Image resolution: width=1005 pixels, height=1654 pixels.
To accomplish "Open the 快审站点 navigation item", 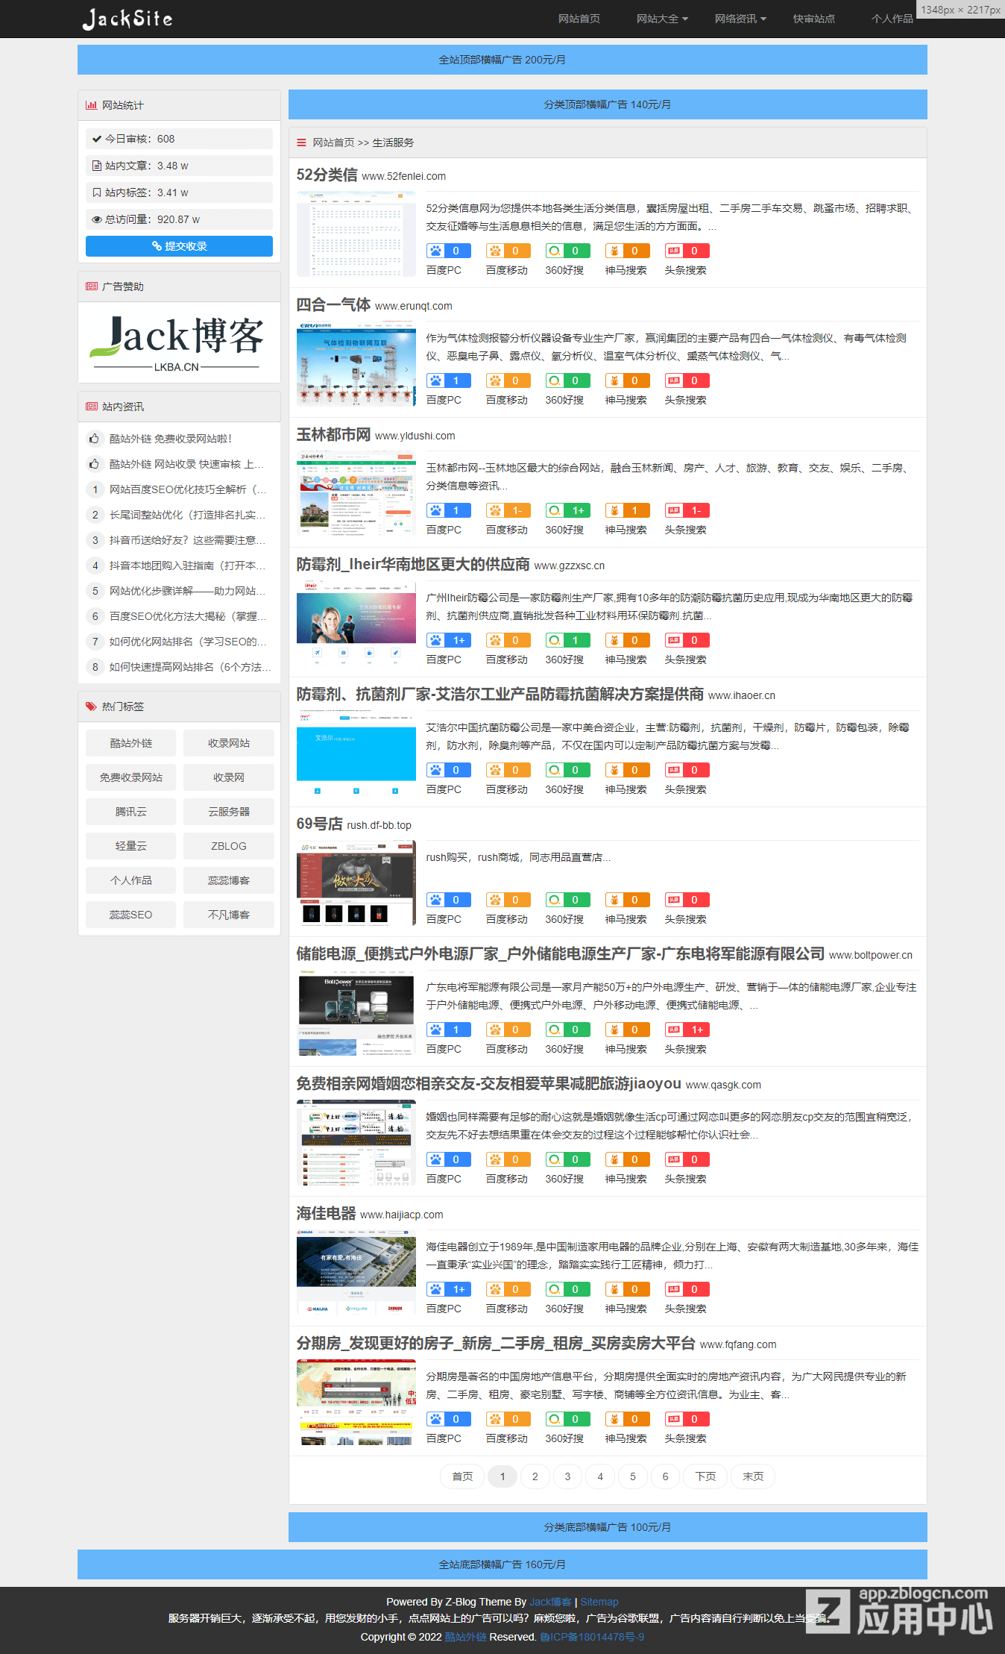I will tap(813, 19).
